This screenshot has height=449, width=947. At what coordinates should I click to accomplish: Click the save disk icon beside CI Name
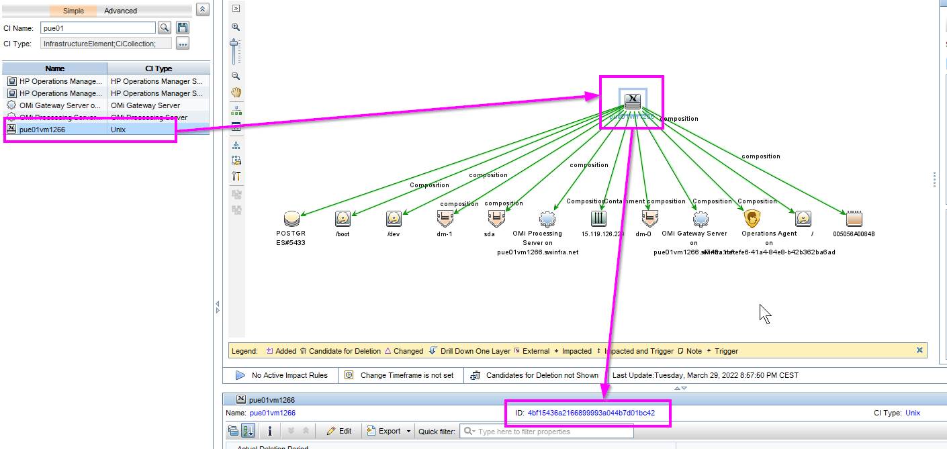(x=183, y=28)
